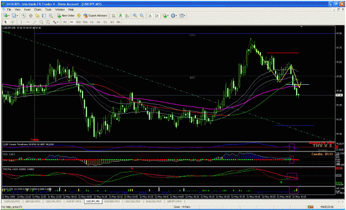Open the Tools menu
The image size is (346, 210).
click(48, 10)
